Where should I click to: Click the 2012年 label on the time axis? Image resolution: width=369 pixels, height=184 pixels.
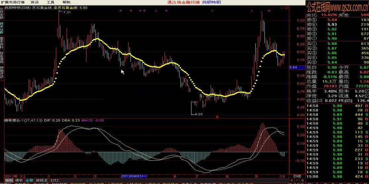(12, 176)
